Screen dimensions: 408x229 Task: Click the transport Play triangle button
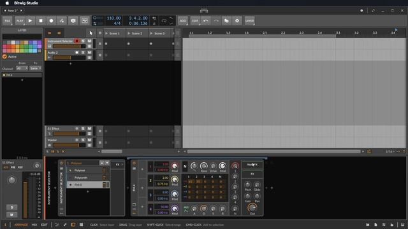(30, 21)
